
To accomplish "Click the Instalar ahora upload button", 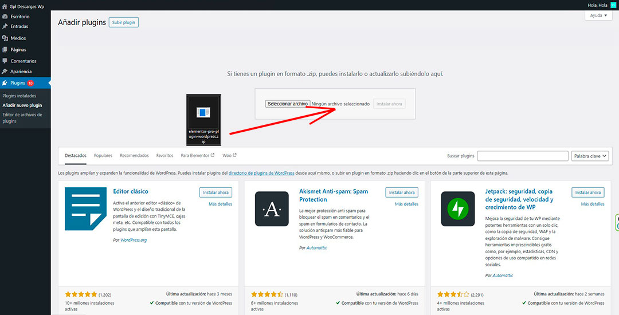I will pos(389,104).
